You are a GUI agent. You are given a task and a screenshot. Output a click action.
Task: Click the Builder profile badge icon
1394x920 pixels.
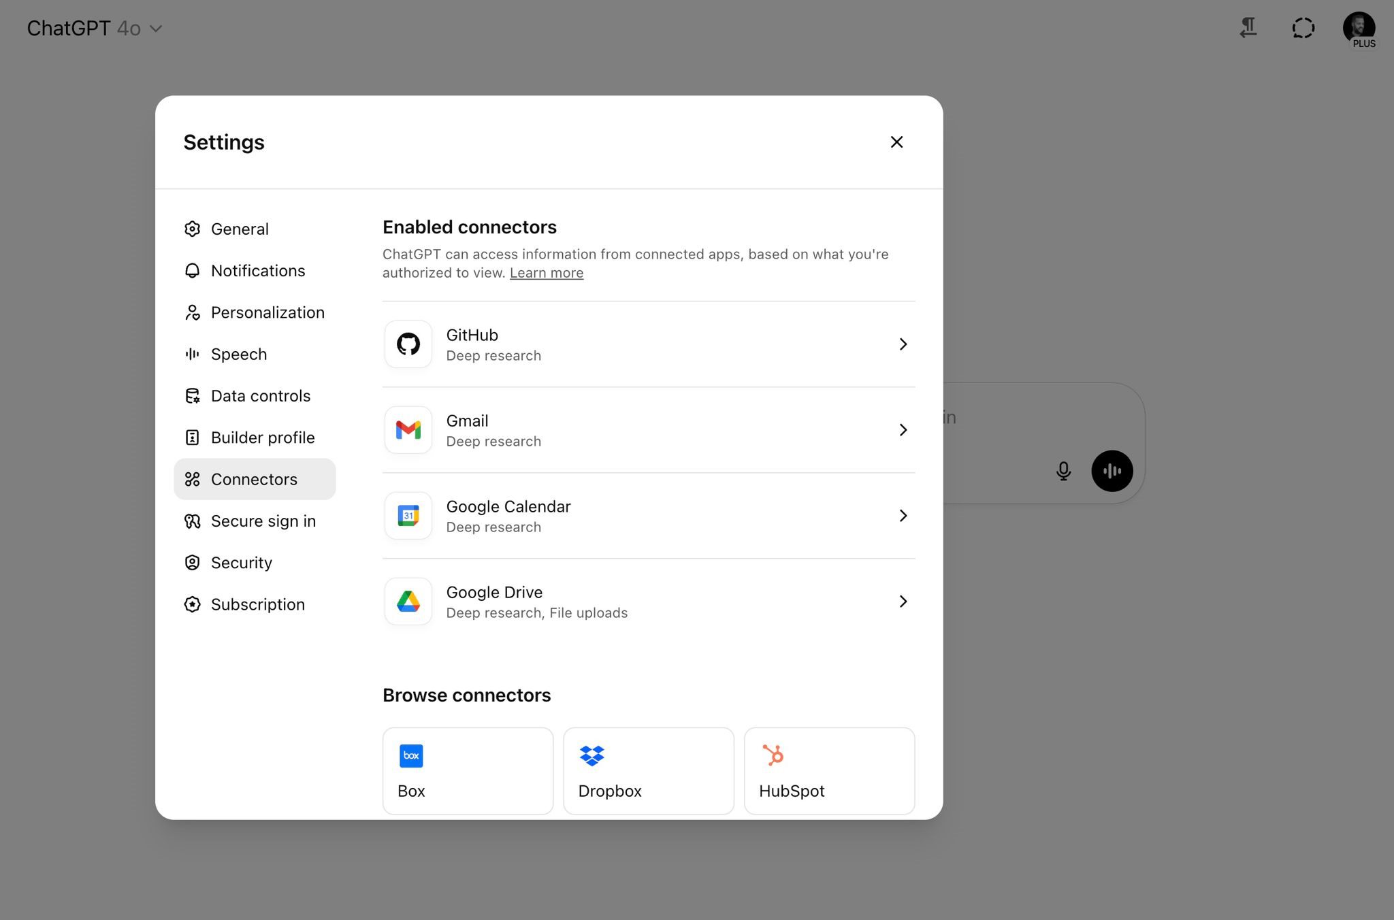tap(193, 438)
